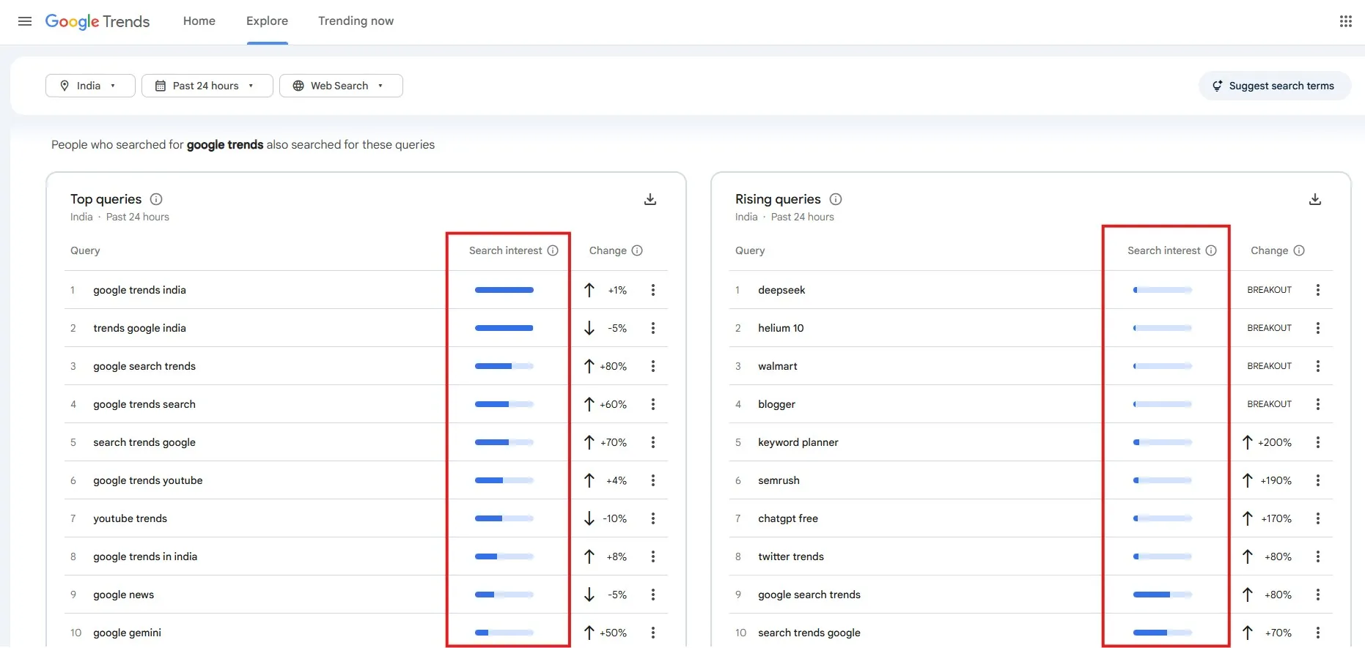The width and height of the screenshot is (1365, 648).
Task: Click info icon beside Top queries Search interest
Action: (553, 250)
